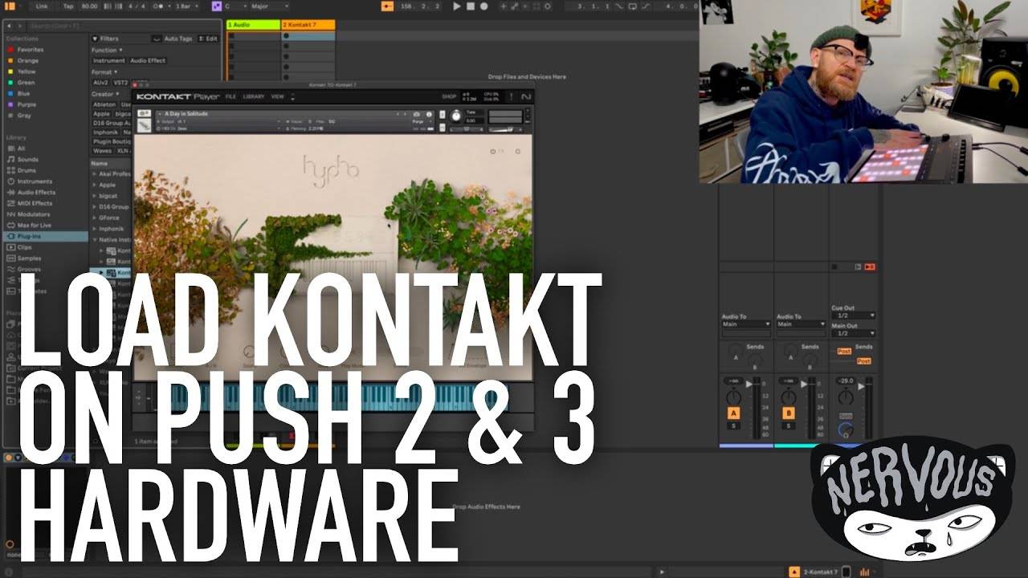Open the Cue Out 1/2 dropdown
1028x578 pixels.
point(853,315)
